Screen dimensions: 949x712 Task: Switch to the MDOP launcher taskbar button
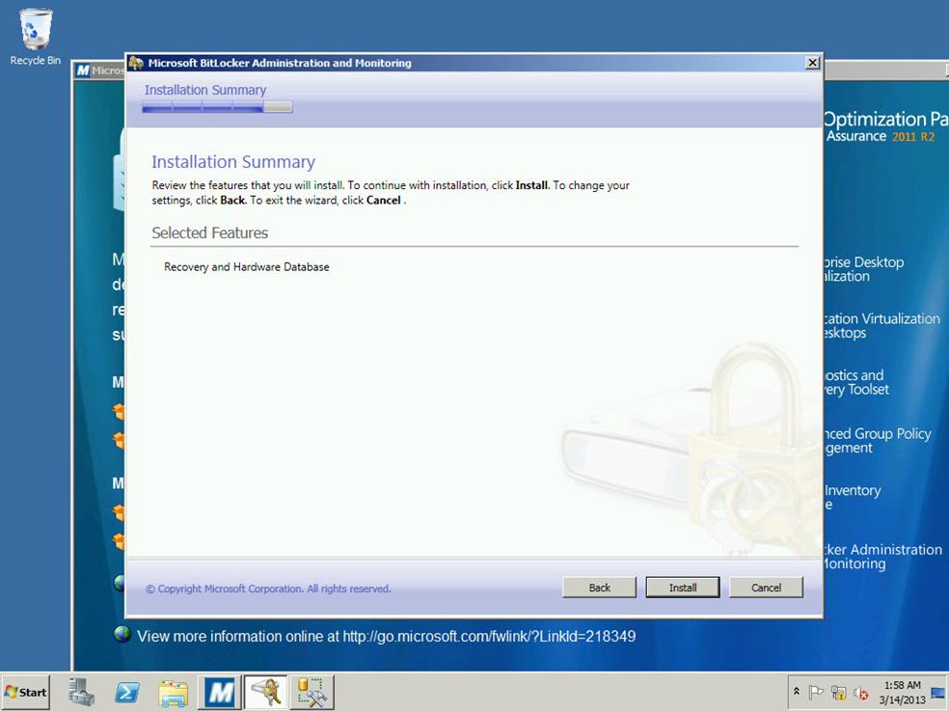pos(220,692)
